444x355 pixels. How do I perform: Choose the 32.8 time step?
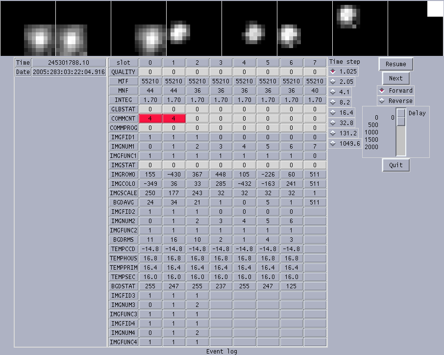342,123
